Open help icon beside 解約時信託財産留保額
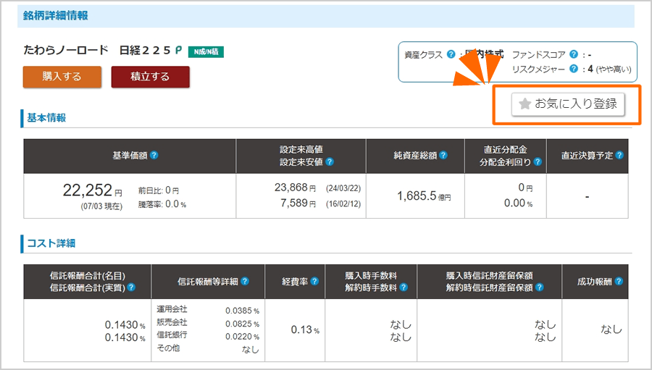Screen dimensions: 652x370 coord(539,287)
